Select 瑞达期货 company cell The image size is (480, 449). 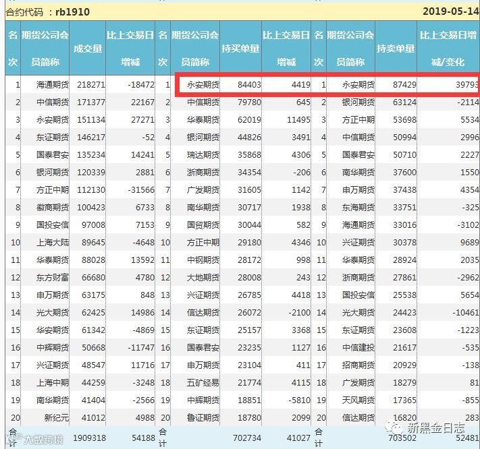(203, 154)
